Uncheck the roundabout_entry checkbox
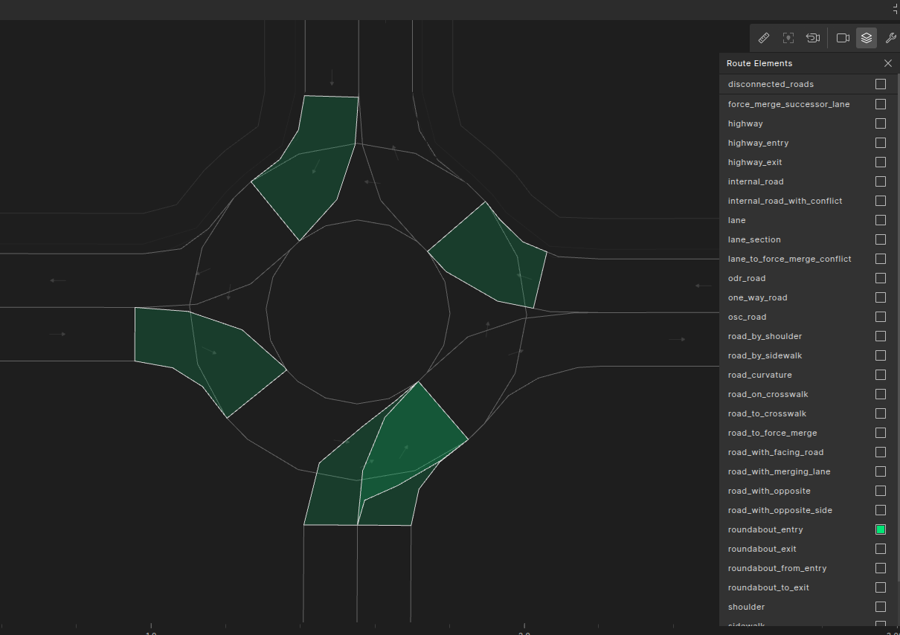Image resolution: width=900 pixels, height=635 pixels. point(881,529)
